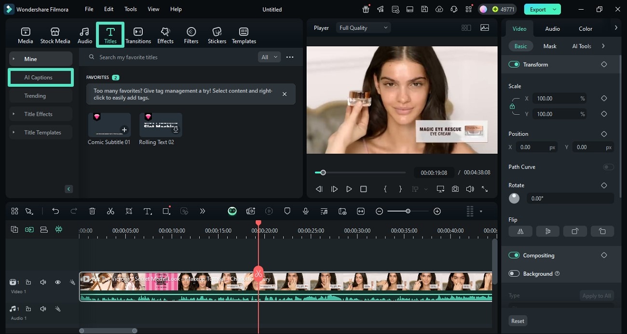Select AI Captions in sidebar
Viewport: 627px width, 334px height.
tap(41, 77)
